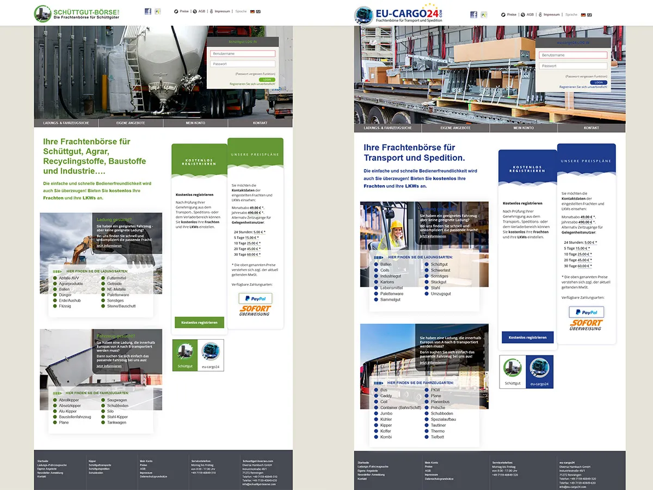
Task: Focus Passwort field in Schüttgut login box
Action: click(x=243, y=64)
